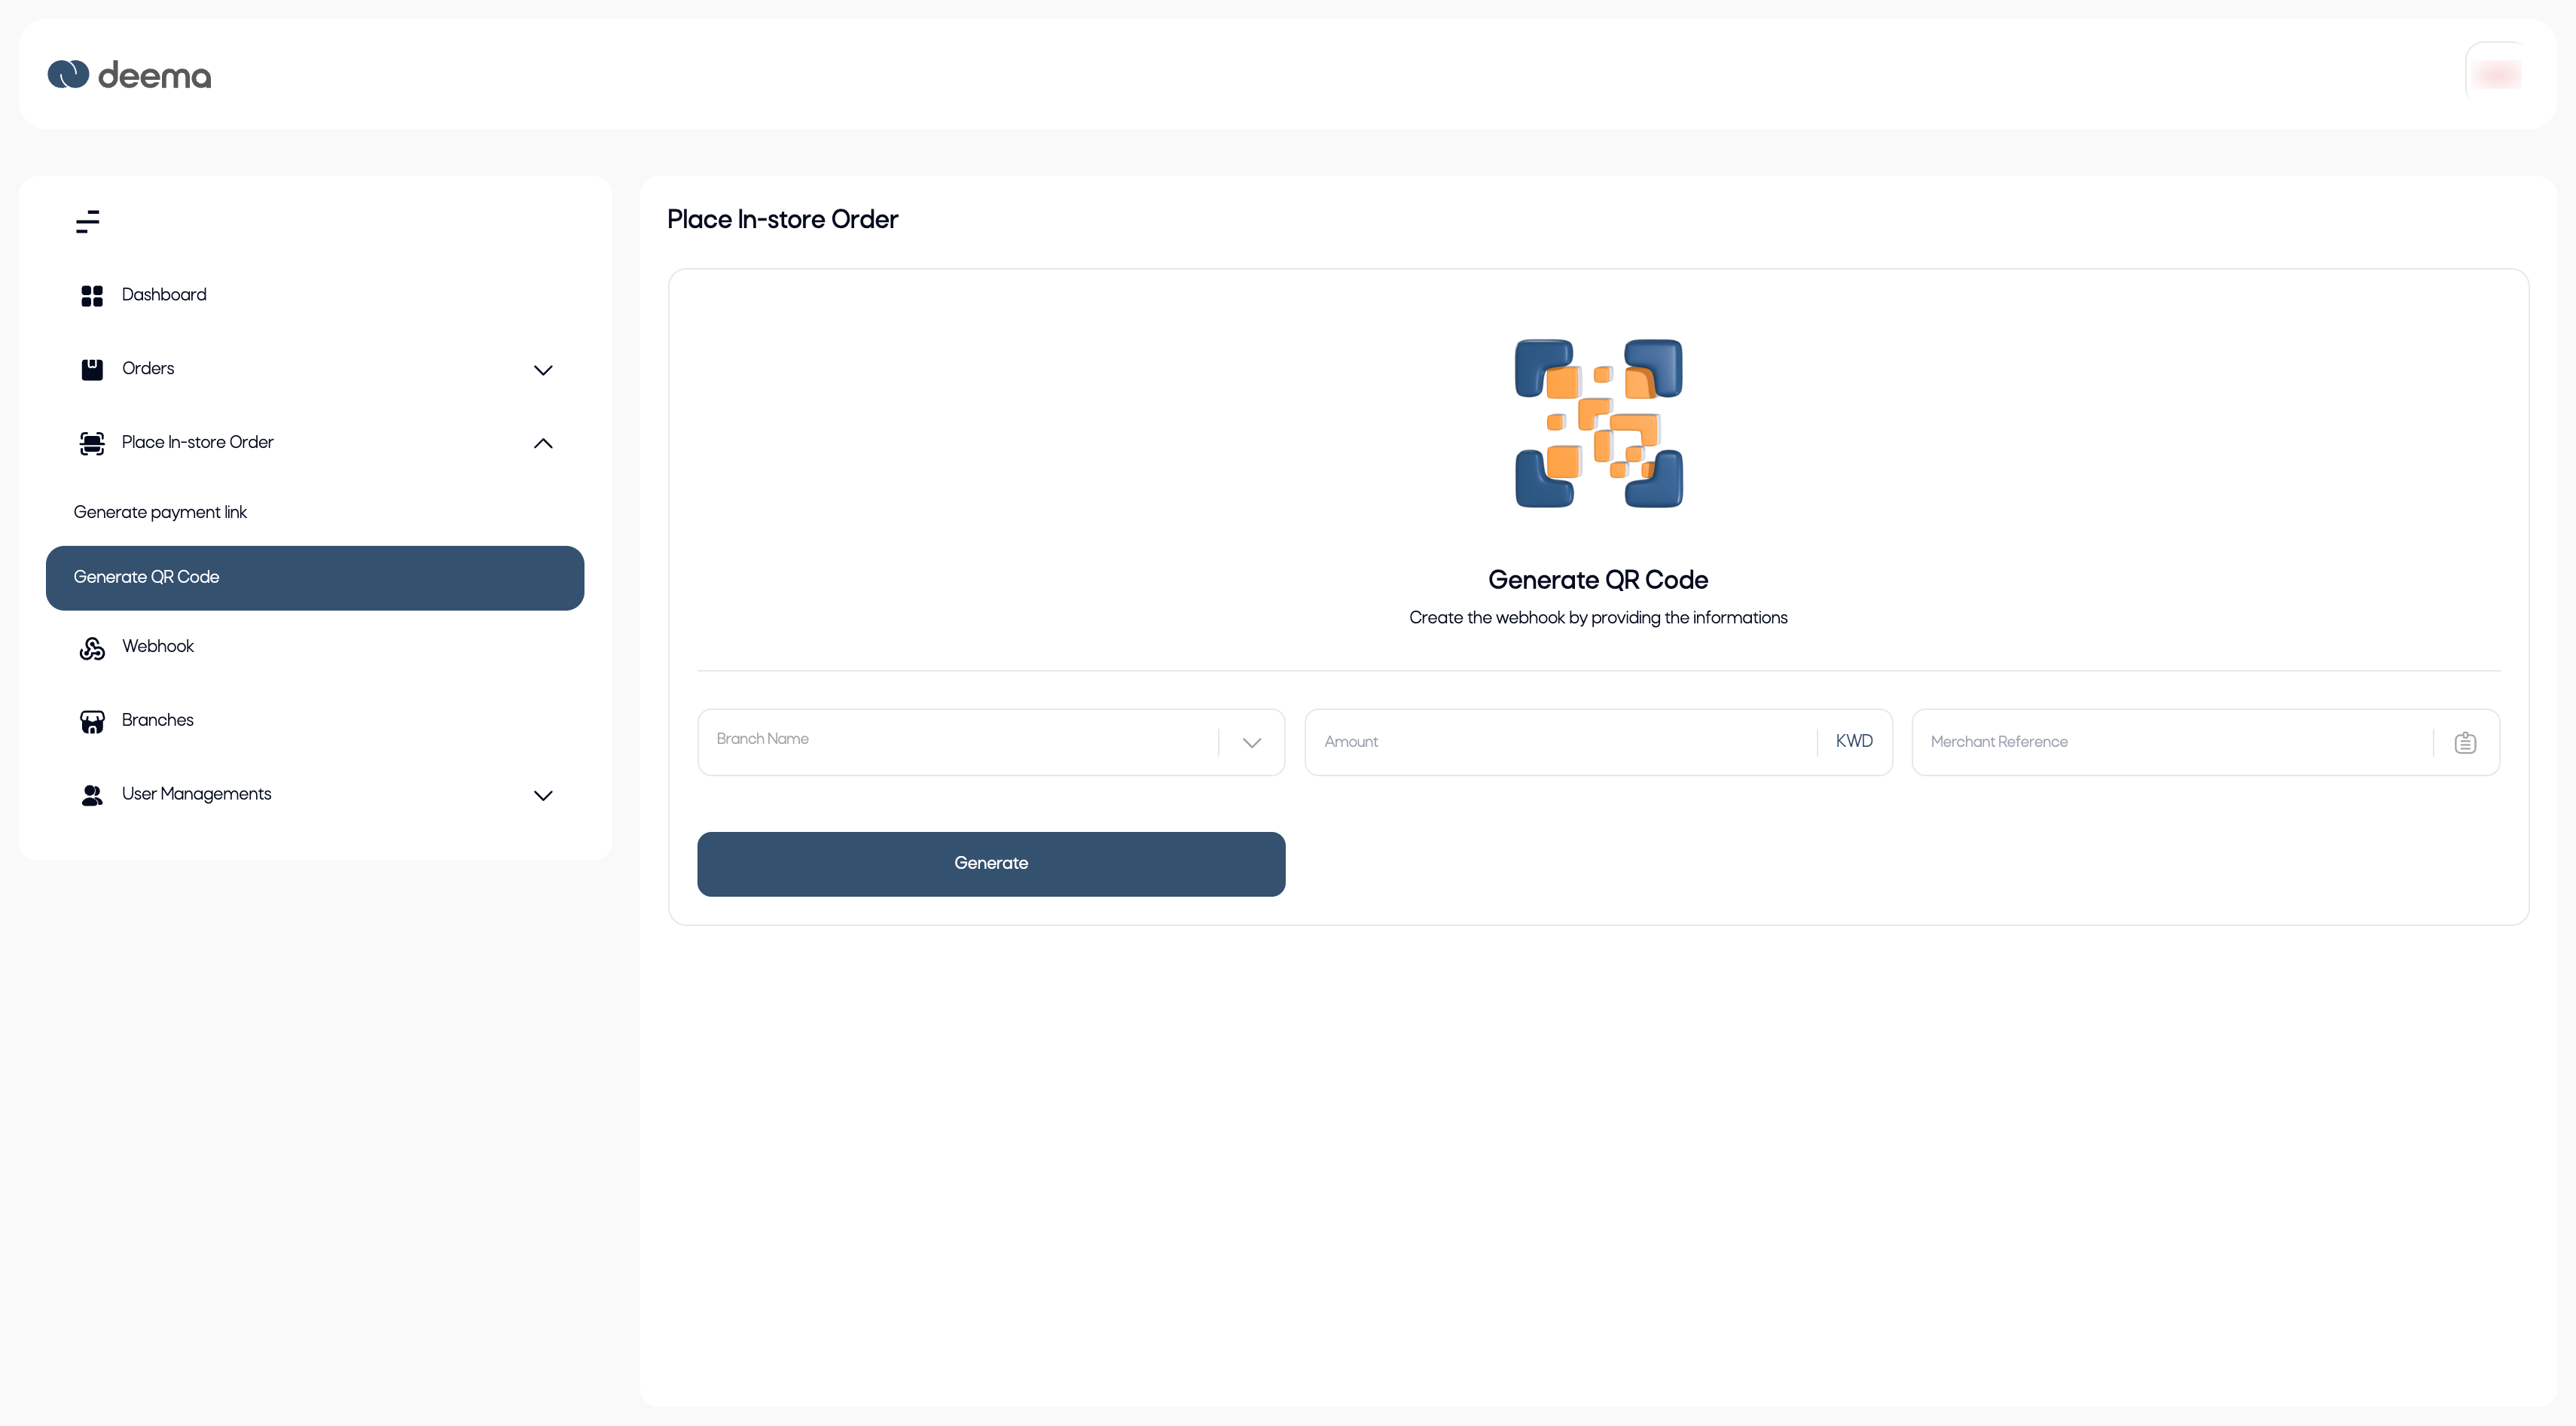
Task: Click the Orders box icon
Action: (x=92, y=370)
